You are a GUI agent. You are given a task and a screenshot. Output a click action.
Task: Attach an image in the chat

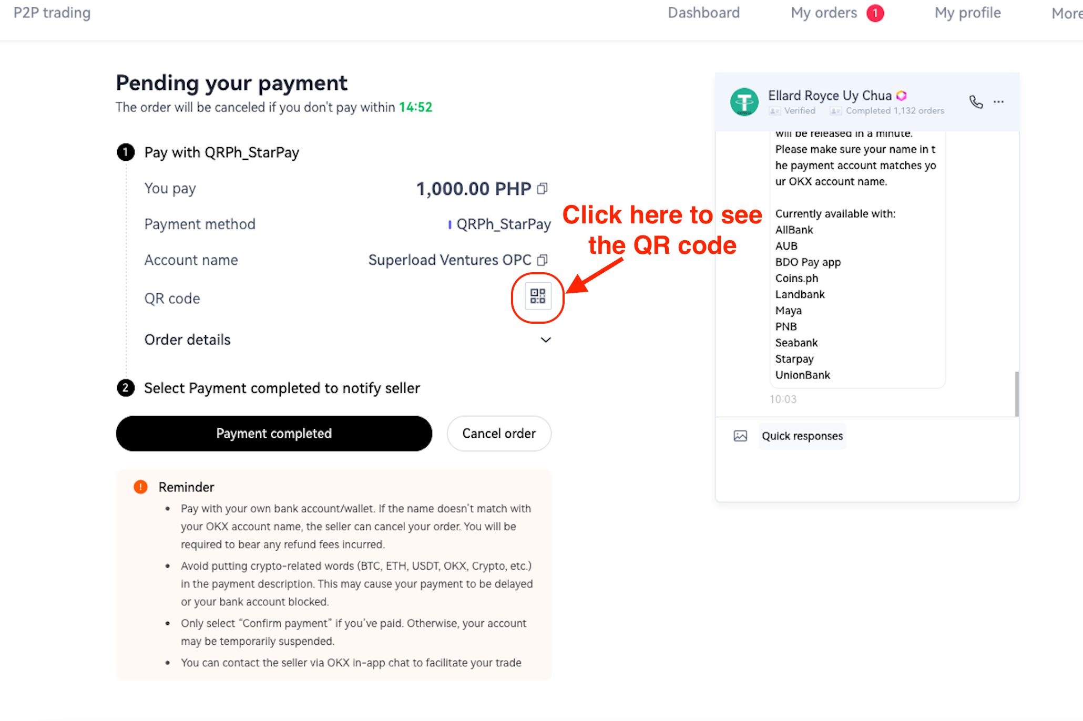tap(740, 436)
